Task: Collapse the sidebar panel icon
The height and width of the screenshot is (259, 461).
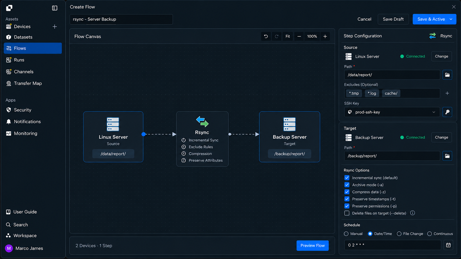Action: pos(55,8)
